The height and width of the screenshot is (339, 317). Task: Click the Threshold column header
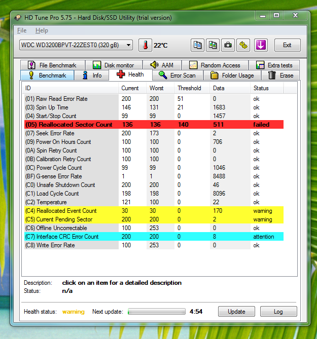(192, 88)
